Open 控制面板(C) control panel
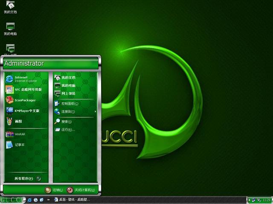The image size is (273, 204). [x=75, y=104]
